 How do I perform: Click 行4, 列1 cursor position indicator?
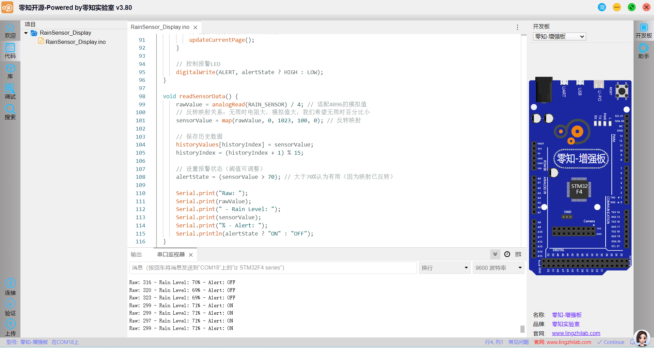pos(494,342)
